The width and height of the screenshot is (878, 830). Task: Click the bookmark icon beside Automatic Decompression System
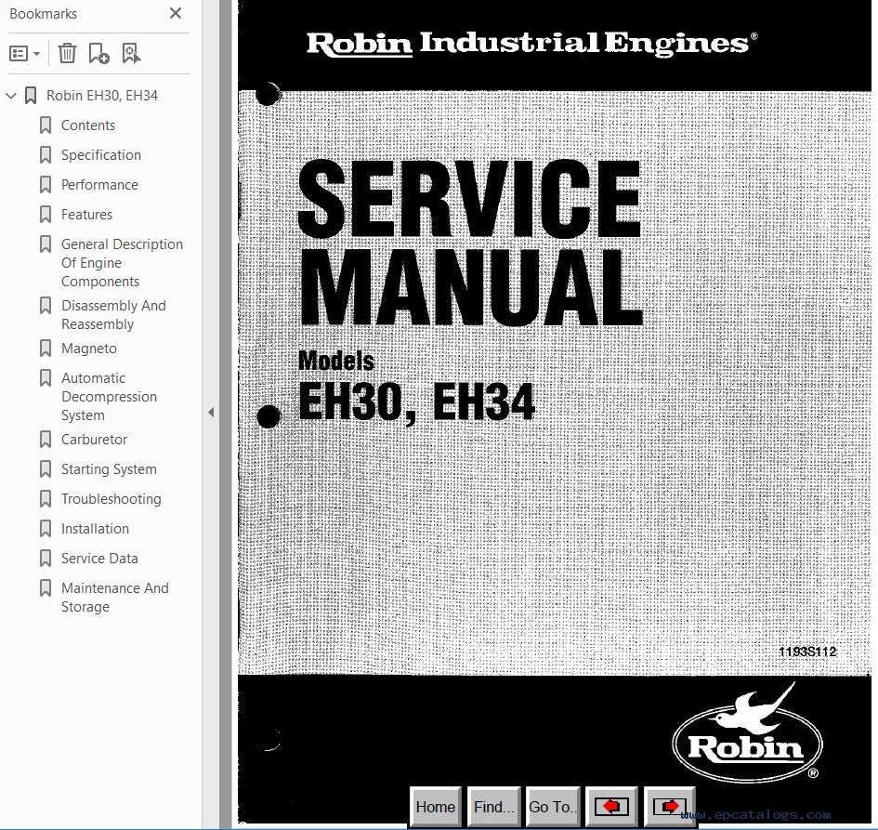tap(46, 378)
